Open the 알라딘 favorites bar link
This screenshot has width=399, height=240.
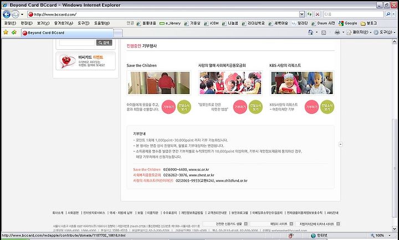[300, 23]
